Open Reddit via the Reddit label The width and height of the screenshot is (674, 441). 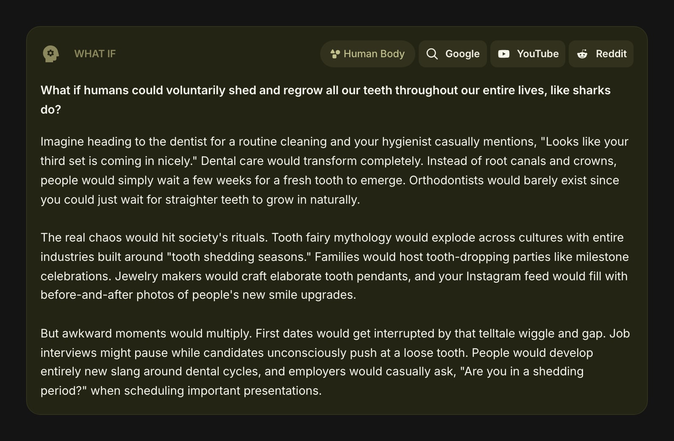611,54
